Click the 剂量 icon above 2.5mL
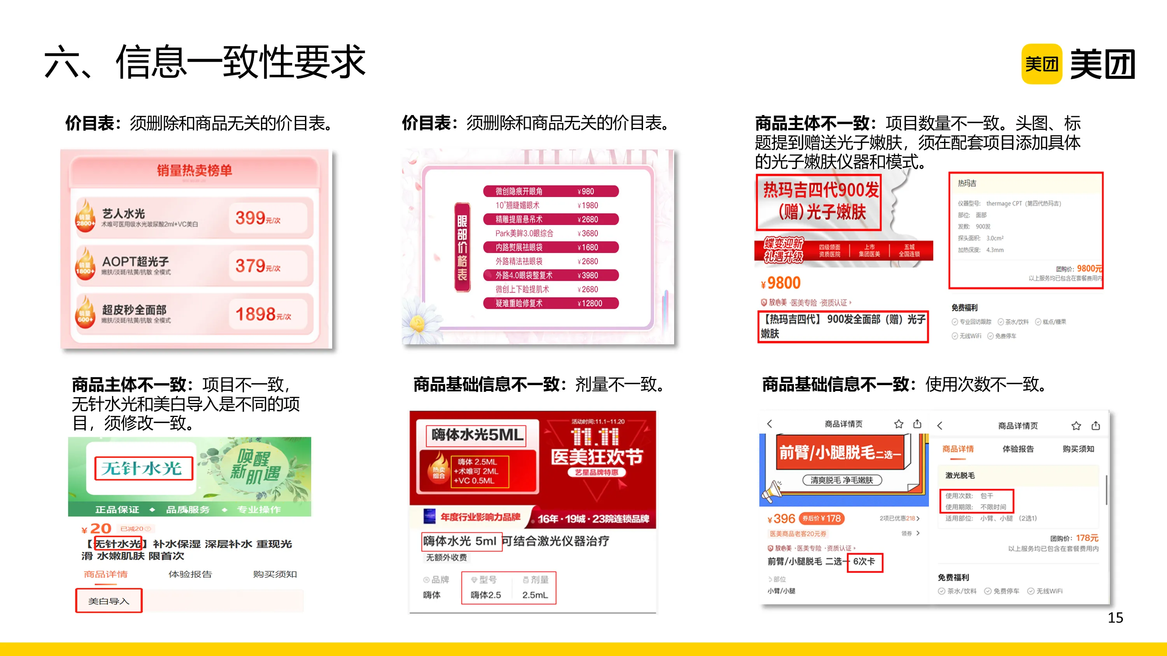 coord(526,580)
